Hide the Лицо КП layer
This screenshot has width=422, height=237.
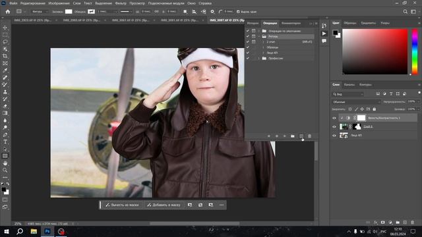click(x=334, y=136)
